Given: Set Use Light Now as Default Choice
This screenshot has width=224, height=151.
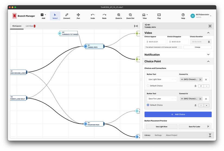Looking at the screenshot, I should 148,86.
